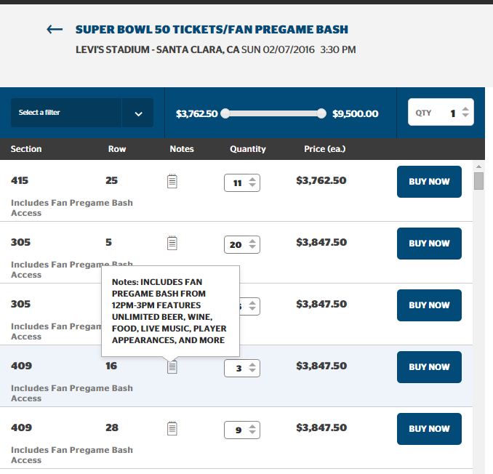The width and height of the screenshot is (493, 474).
Task: Open notes icon for section 305 row 5
Action: point(172,243)
